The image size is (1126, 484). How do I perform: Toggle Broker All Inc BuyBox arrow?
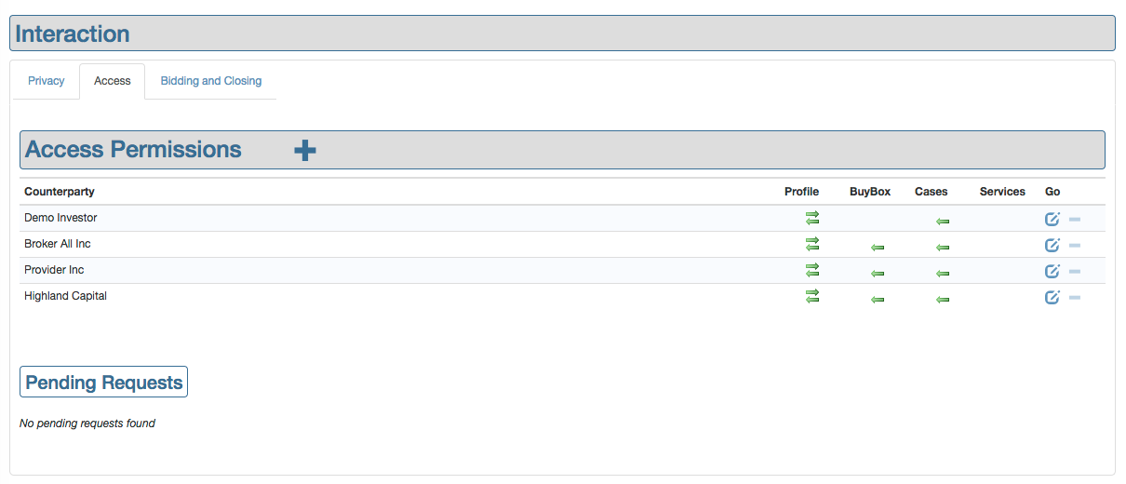pyautogui.click(x=877, y=248)
